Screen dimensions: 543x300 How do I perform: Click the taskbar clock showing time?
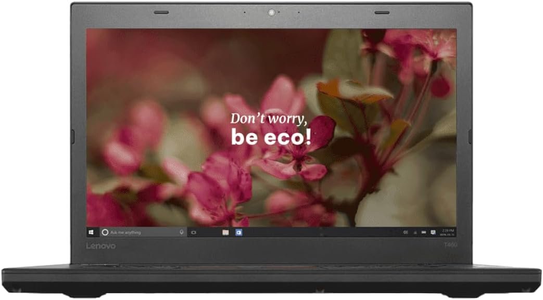point(447,232)
